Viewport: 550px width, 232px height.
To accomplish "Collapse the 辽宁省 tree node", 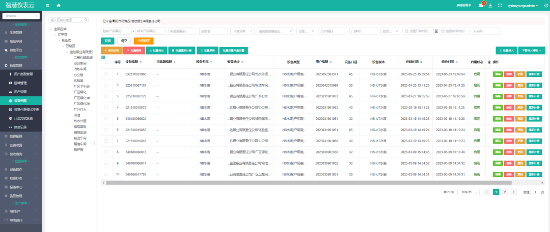I will (56, 34).
